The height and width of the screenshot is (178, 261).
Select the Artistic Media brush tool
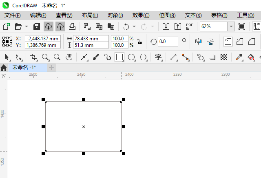pos(96,57)
